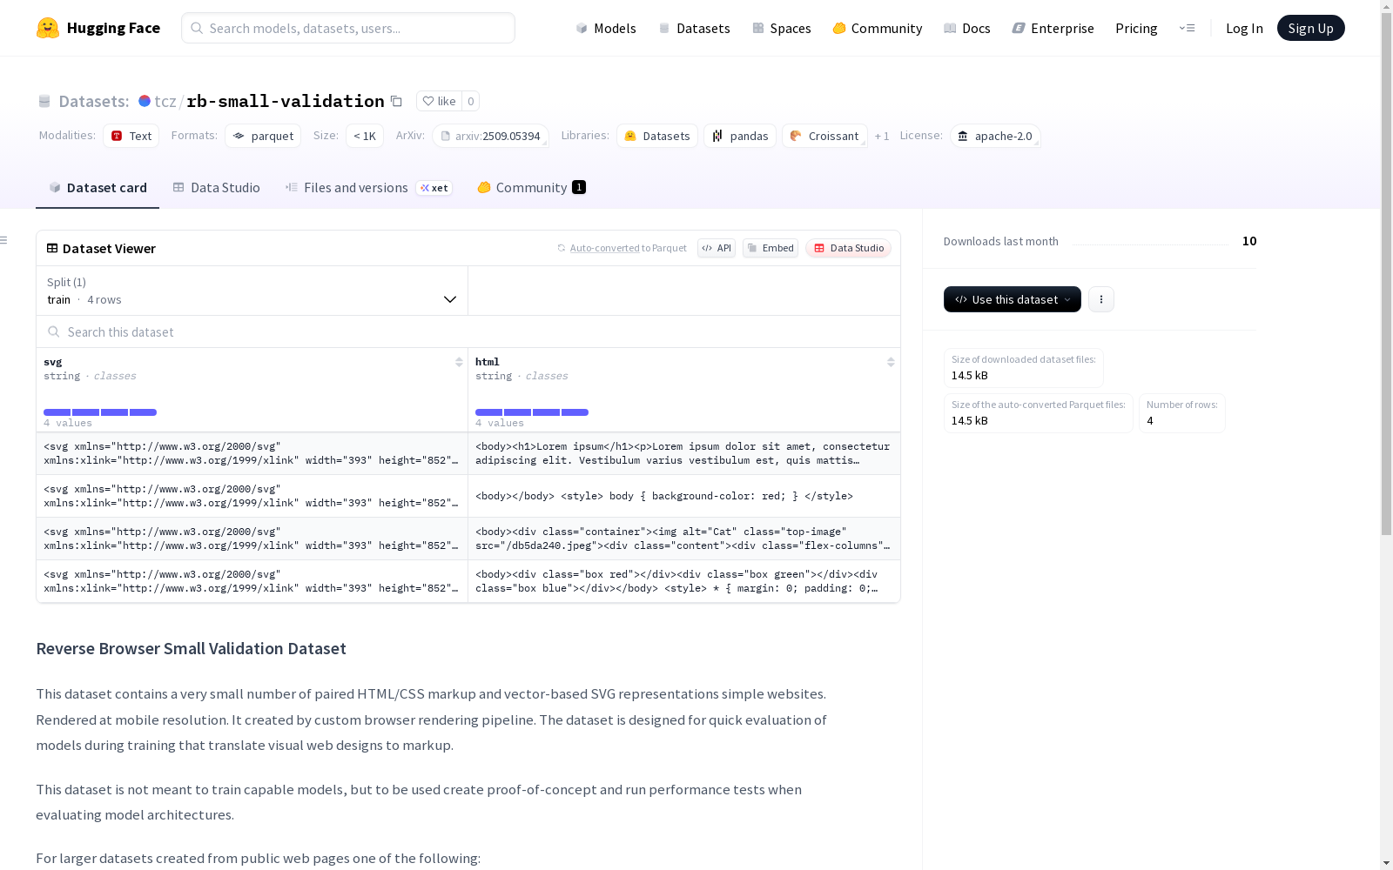Open the navigation overflow menu icon
The image size is (1393, 870).
click(1187, 28)
